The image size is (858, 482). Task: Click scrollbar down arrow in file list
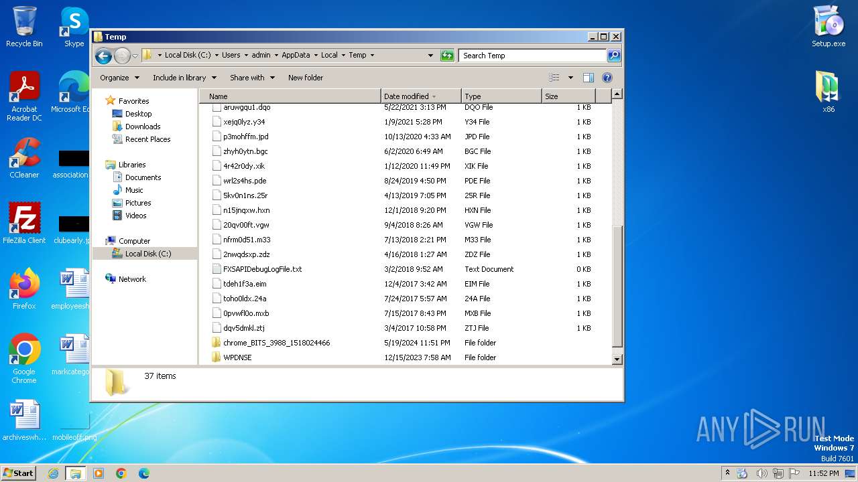point(617,359)
